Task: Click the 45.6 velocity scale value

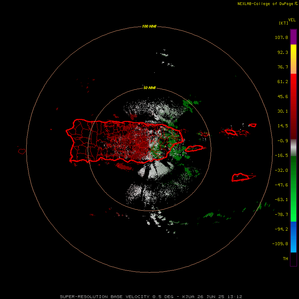Action: (x=283, y=96)
